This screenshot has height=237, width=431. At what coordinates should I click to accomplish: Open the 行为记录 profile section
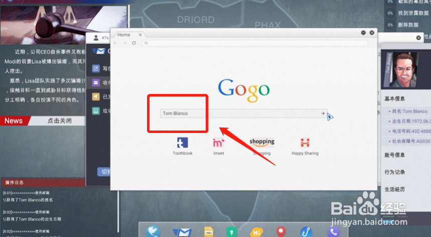[x=395, y=172]
